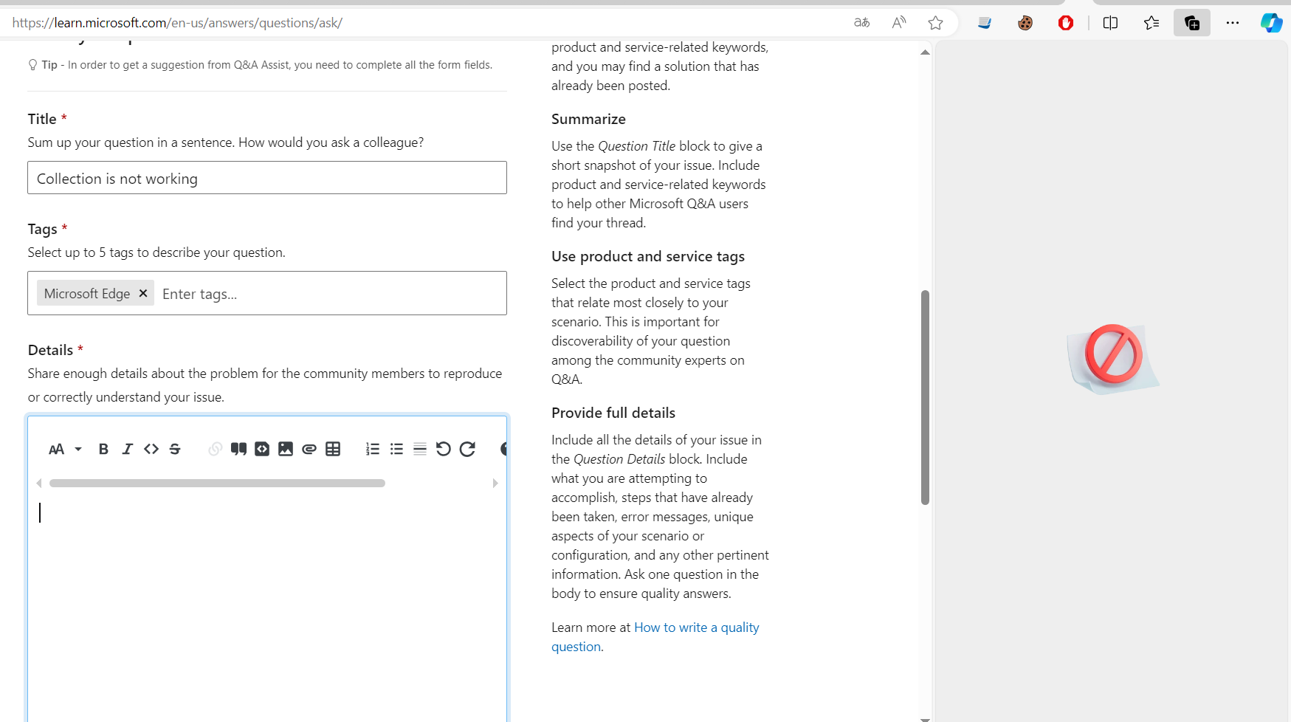Apply inline code formatting

(151, 449)
